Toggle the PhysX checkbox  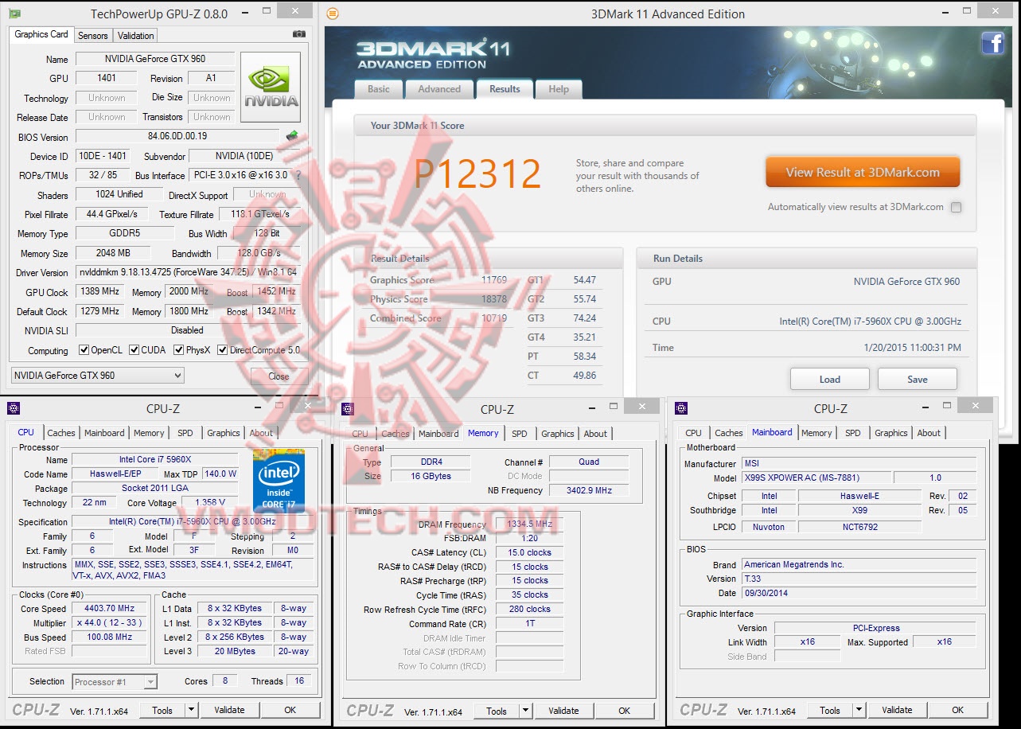pos(179,350)
